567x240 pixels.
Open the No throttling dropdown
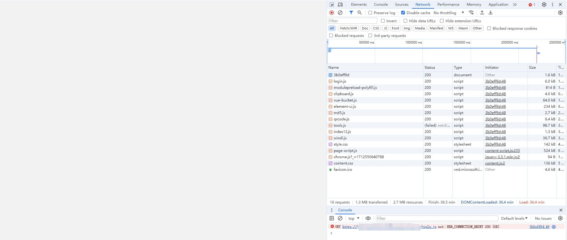tap(448, 13)
